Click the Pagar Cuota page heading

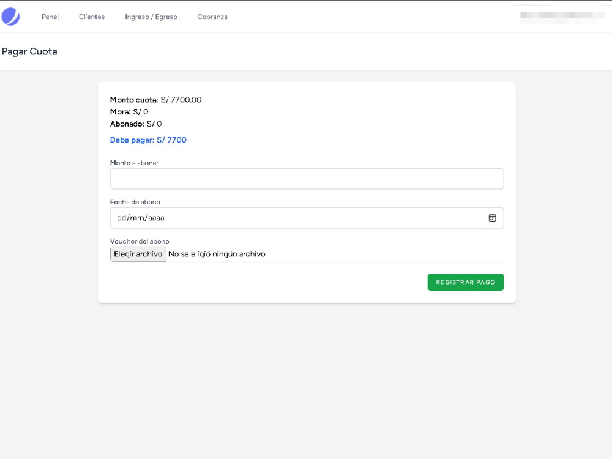point(29,51)
